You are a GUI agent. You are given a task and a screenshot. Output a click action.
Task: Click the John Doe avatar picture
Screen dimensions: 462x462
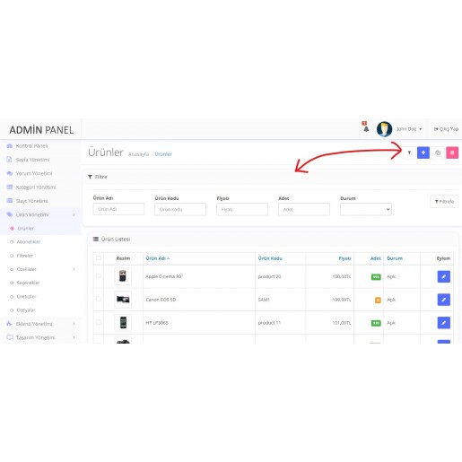pyautogui.click(x=384, y=129)
